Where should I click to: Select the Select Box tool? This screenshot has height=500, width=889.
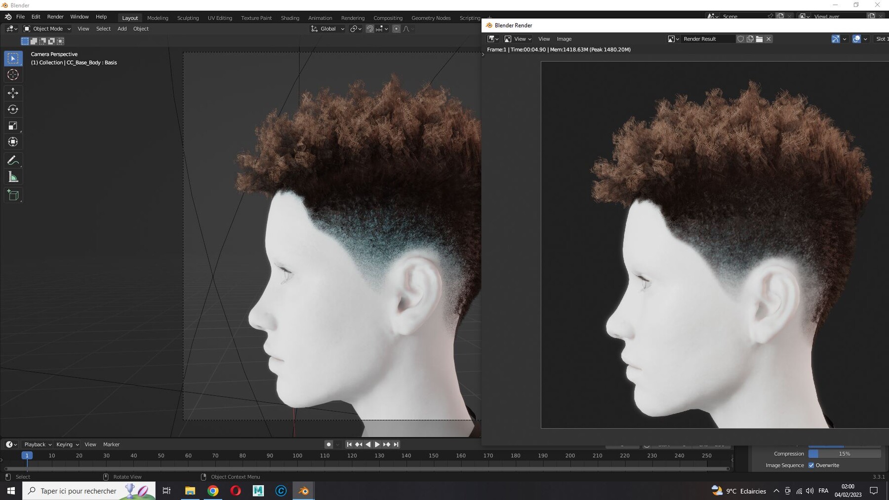tap(13, 58)
